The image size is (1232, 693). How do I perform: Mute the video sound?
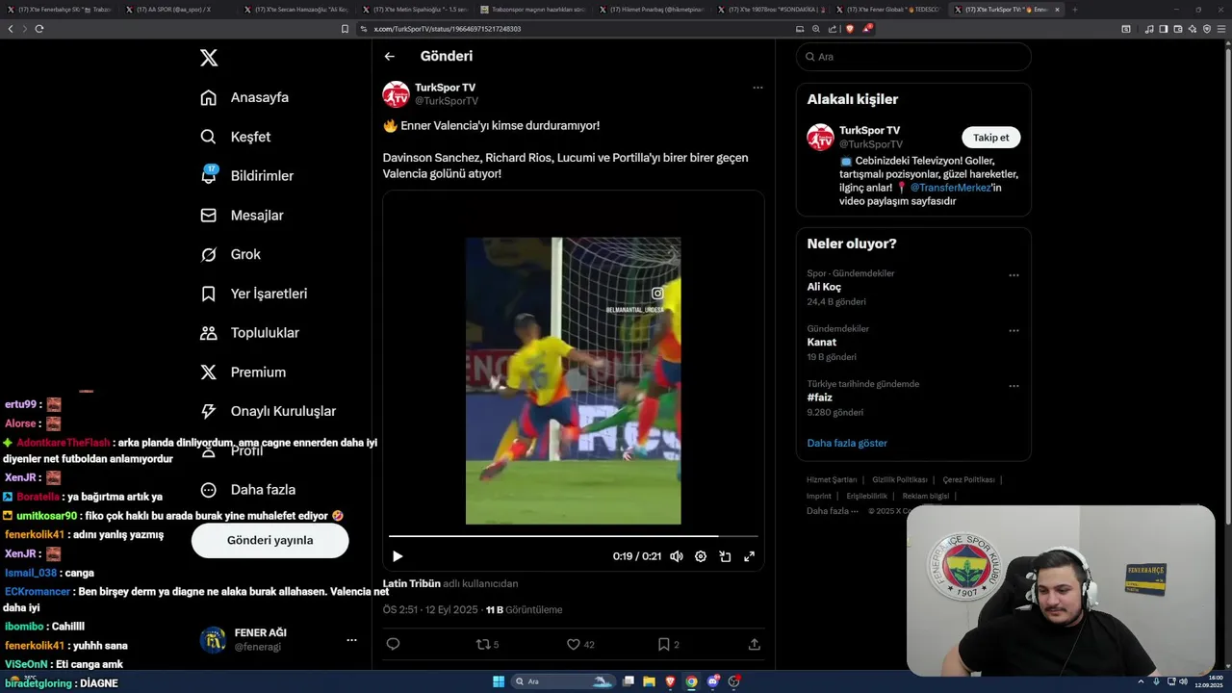pyautogui.click(x=677, y=556)
